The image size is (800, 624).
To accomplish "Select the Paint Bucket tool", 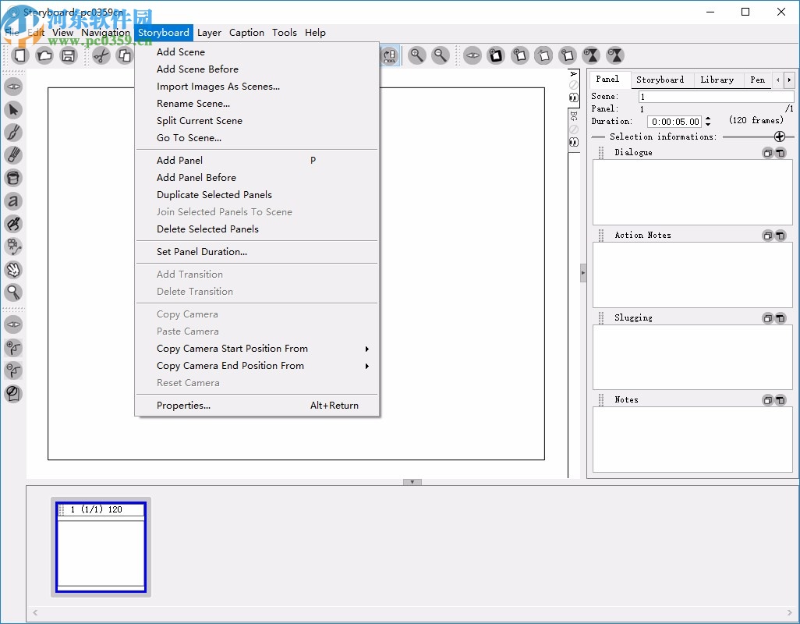I will (13, 179).
